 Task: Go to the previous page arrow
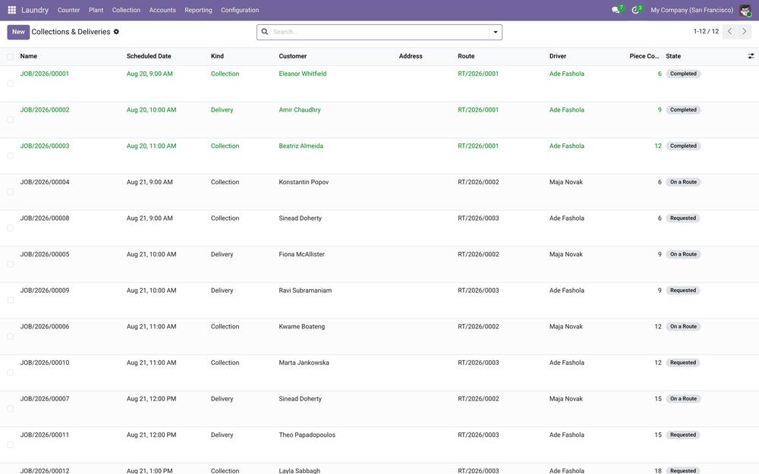tap(729, 31)
